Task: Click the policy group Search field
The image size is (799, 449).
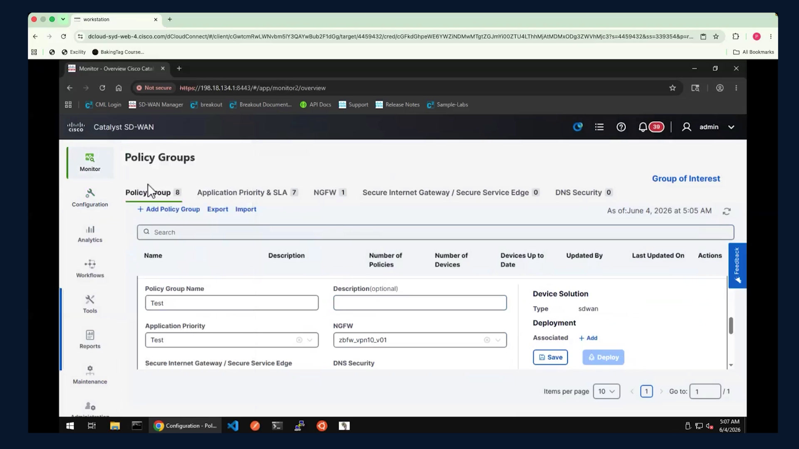Action: pyautogui.click(x=435, y=232)
